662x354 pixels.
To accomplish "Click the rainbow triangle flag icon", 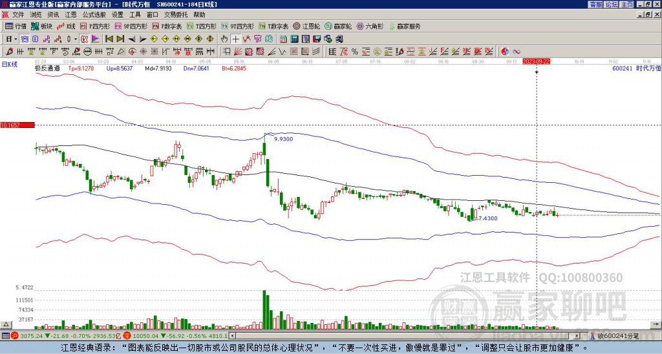I will 96,39.
